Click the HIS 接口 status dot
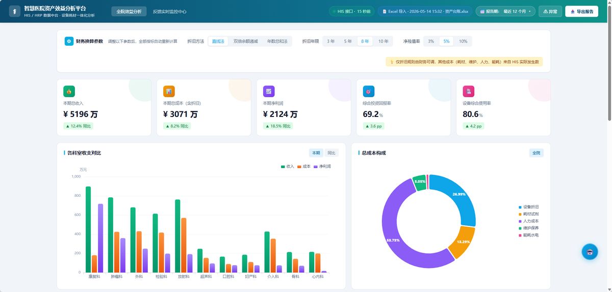 coord(334,11)
